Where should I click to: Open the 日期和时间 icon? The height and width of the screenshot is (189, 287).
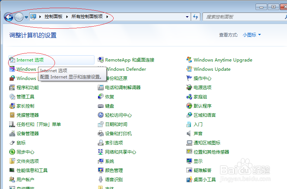pyautogui.click(x=101, y=124)
